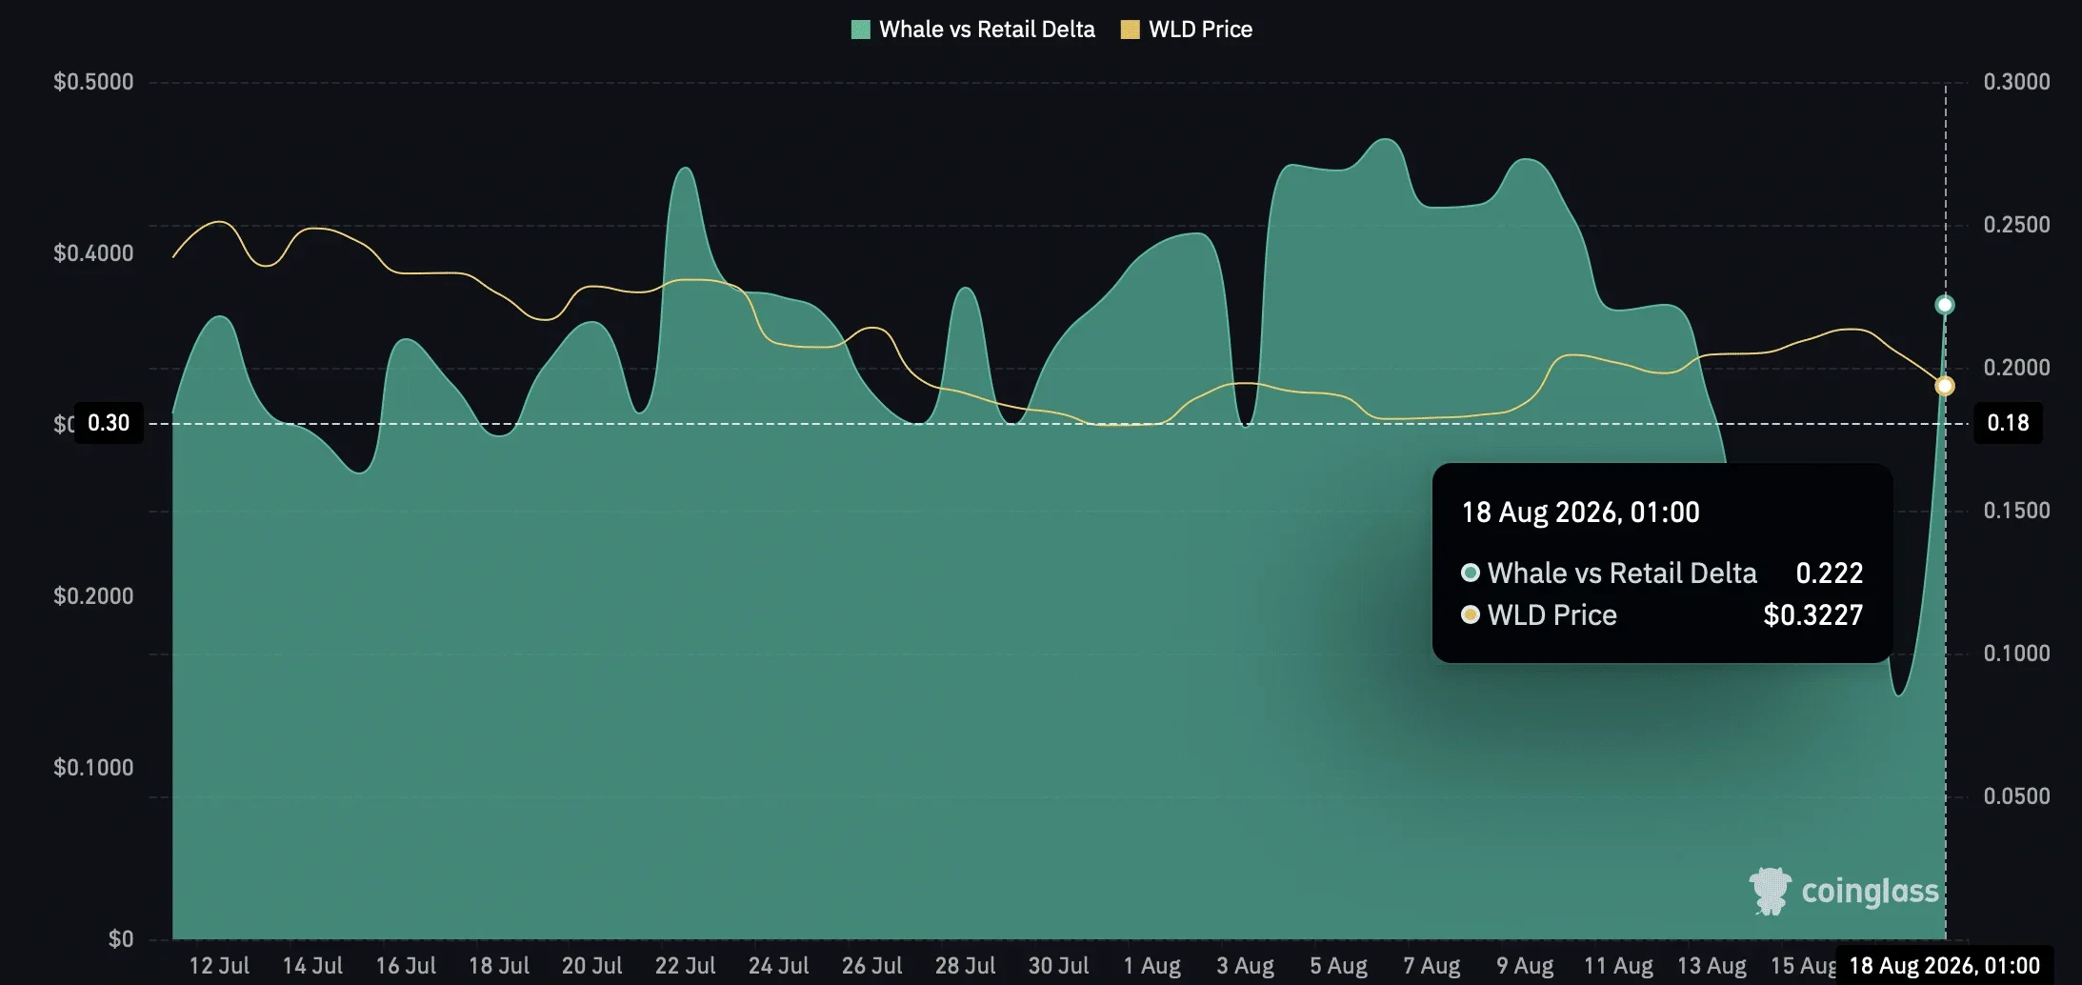This screenshot has height=985, width=2082.
Task: Click the green delta data point marker
Action: click(x=1945, y=305)
